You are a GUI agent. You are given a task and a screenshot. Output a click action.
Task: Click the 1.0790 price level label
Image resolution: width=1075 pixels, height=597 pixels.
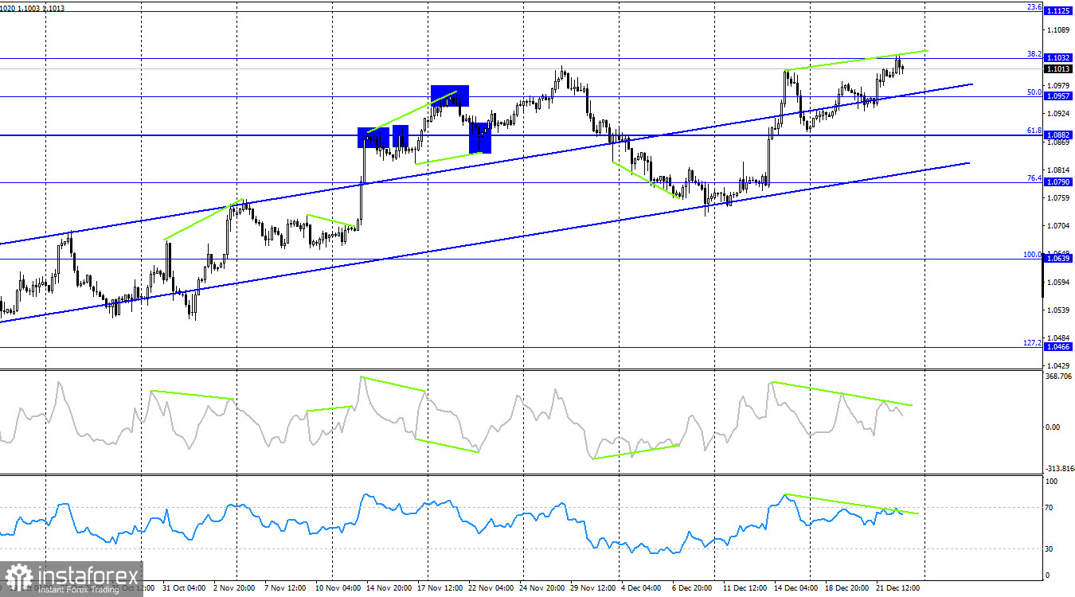[x=1057, y=182]
